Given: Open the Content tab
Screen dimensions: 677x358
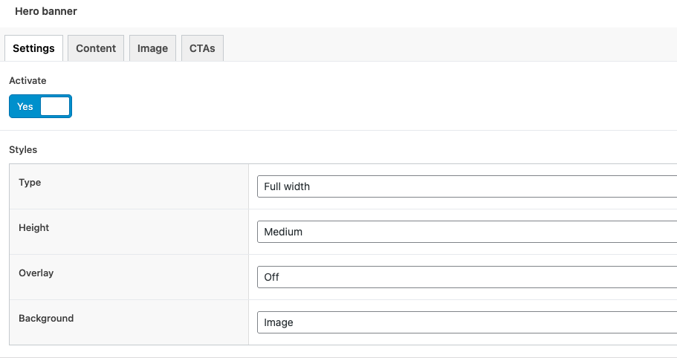Looking at the screenshot, I should point(96,48).
